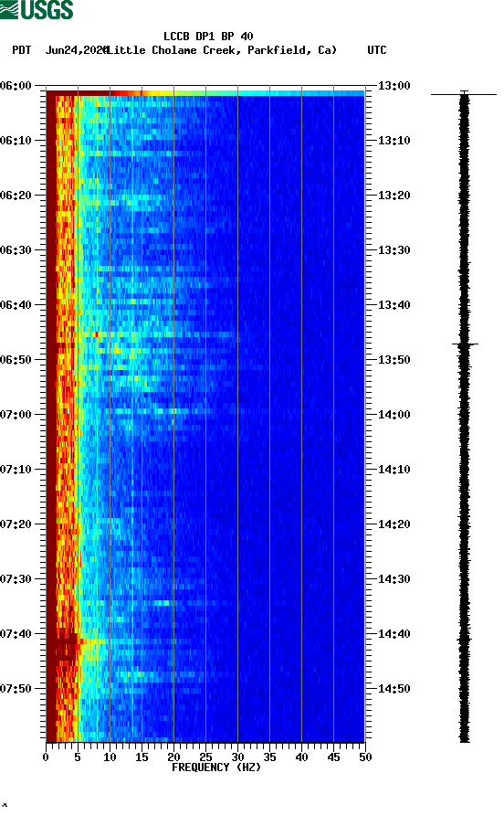Viewport: 504px width, 815px height.
Task: Click the title 'LCCB DP1 BP 40'
Action: click(x=208, y=37)
